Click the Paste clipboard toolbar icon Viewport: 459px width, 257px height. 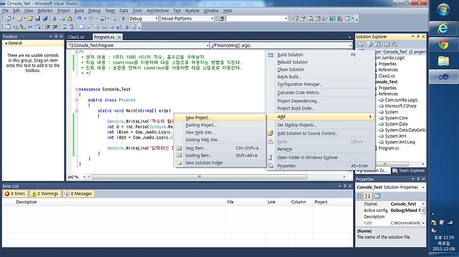click(x=69, y=18)
